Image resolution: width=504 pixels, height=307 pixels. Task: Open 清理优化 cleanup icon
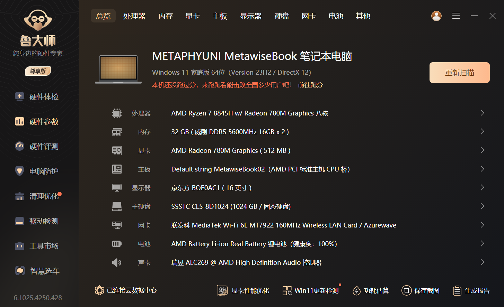click(19, 196)
